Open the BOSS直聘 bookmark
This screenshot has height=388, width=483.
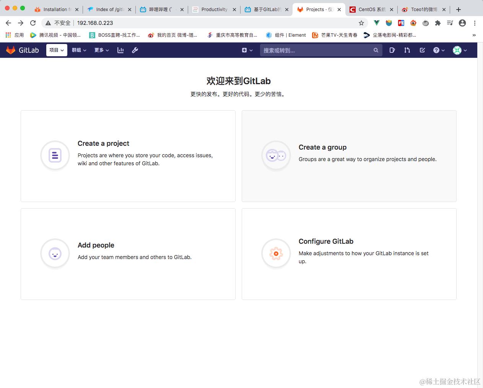click(114, 35)
